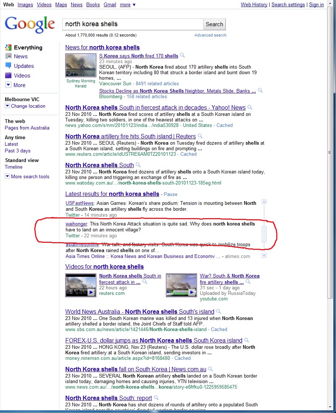Open the 'more' dropdown in top navigation
336x413 pixels.
(128, 4)
